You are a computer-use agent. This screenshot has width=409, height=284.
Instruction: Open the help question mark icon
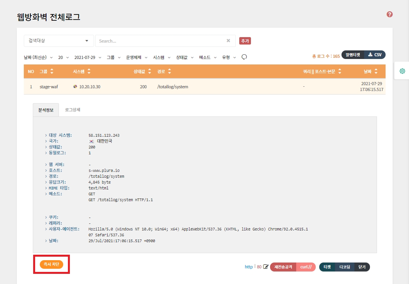pyautogui.click(x=389, y=14)
